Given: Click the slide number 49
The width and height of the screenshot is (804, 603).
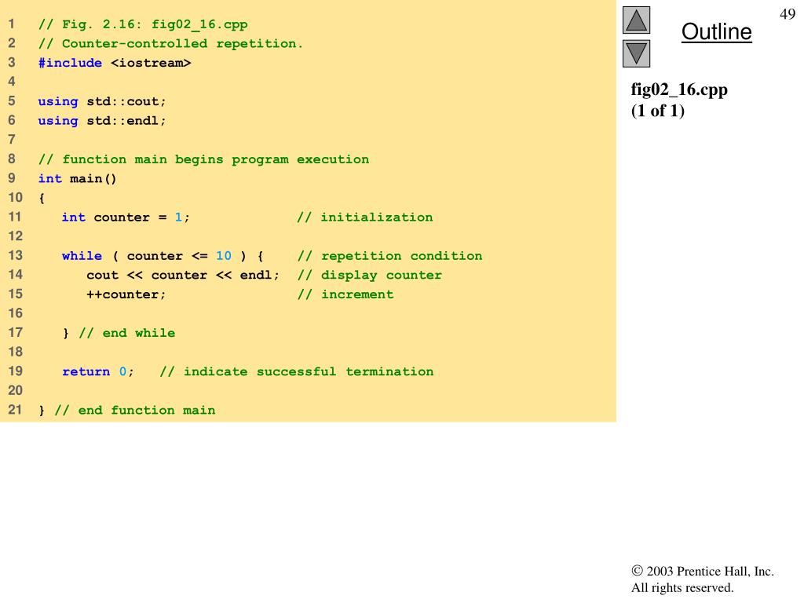Looking at the screenshot, I should (788, 14).
